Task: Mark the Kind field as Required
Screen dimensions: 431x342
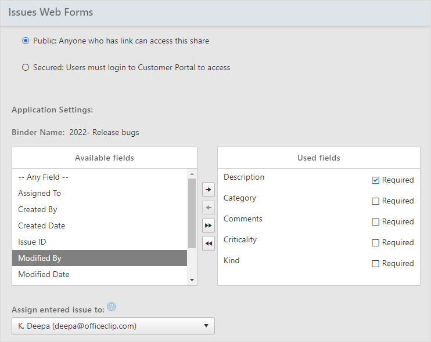Action: [375, 264]
